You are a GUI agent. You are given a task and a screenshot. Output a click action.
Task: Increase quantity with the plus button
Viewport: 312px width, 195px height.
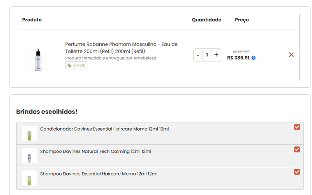point(217,55)
